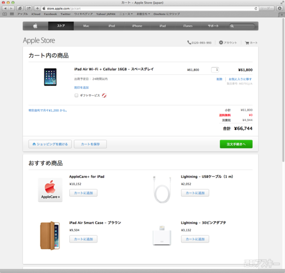This screenshot has width=285, height=273.
Task: Open the iPhone tab
Action: tap(137, 26)
